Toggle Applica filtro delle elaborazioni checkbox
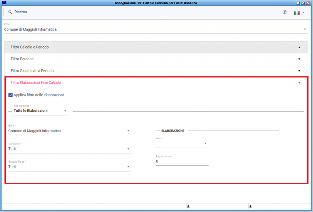Screen dimensions: 313x212 point(10,95)
